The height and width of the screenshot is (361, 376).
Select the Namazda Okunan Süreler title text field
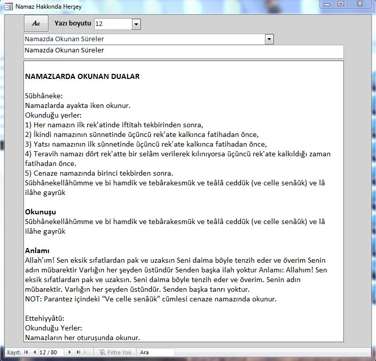pos(183,51)
